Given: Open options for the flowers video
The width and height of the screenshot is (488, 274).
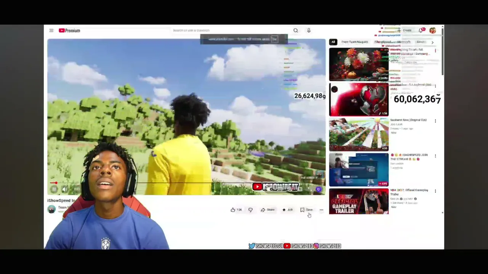Looking at the screenshot, I should tap(435, 51).
